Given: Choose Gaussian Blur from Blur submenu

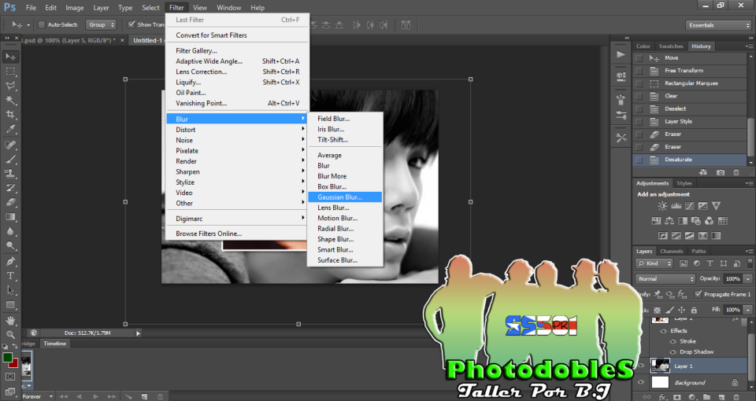Looking at the screenshot, I should coord(345,197).
